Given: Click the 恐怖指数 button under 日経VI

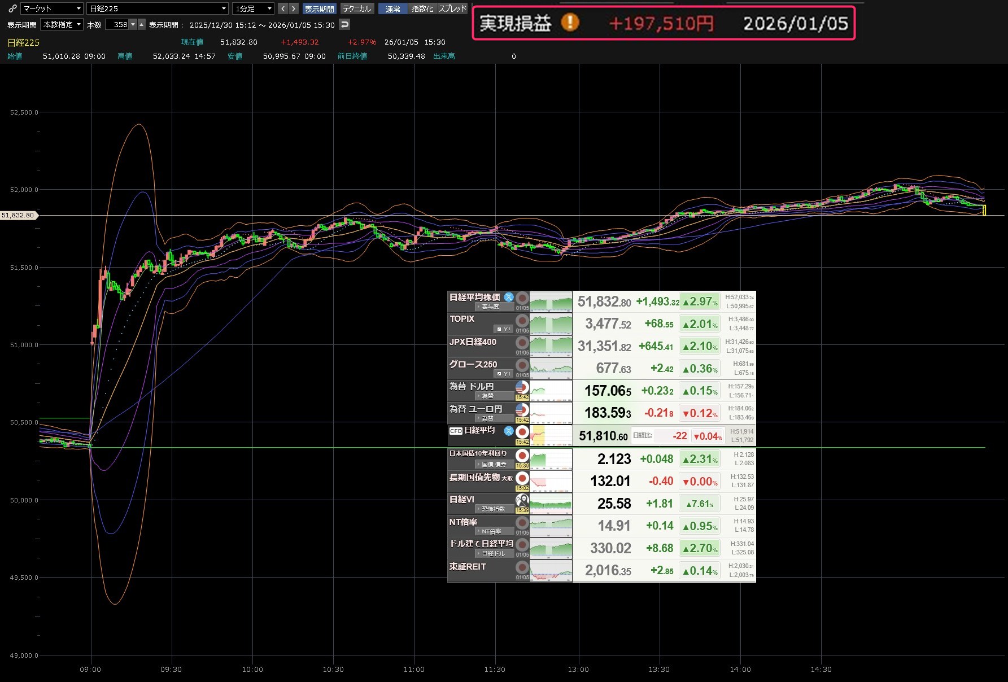Looking at the screenshot, I should pyautogui.click(x=493, y=509).
